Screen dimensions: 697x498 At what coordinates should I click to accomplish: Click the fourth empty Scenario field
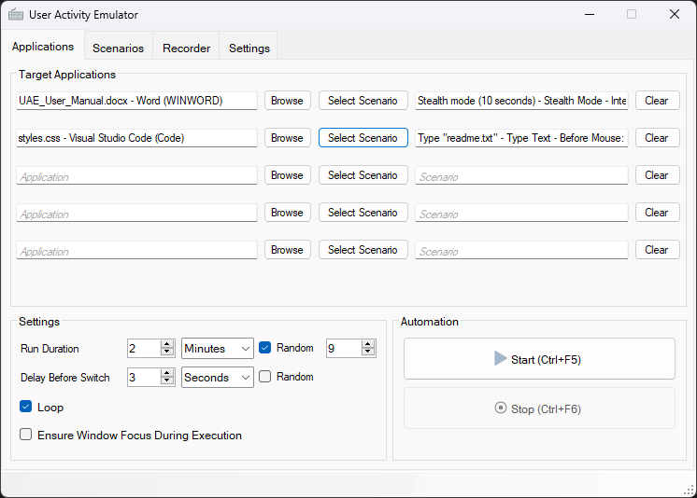click(x=521, y=213)
